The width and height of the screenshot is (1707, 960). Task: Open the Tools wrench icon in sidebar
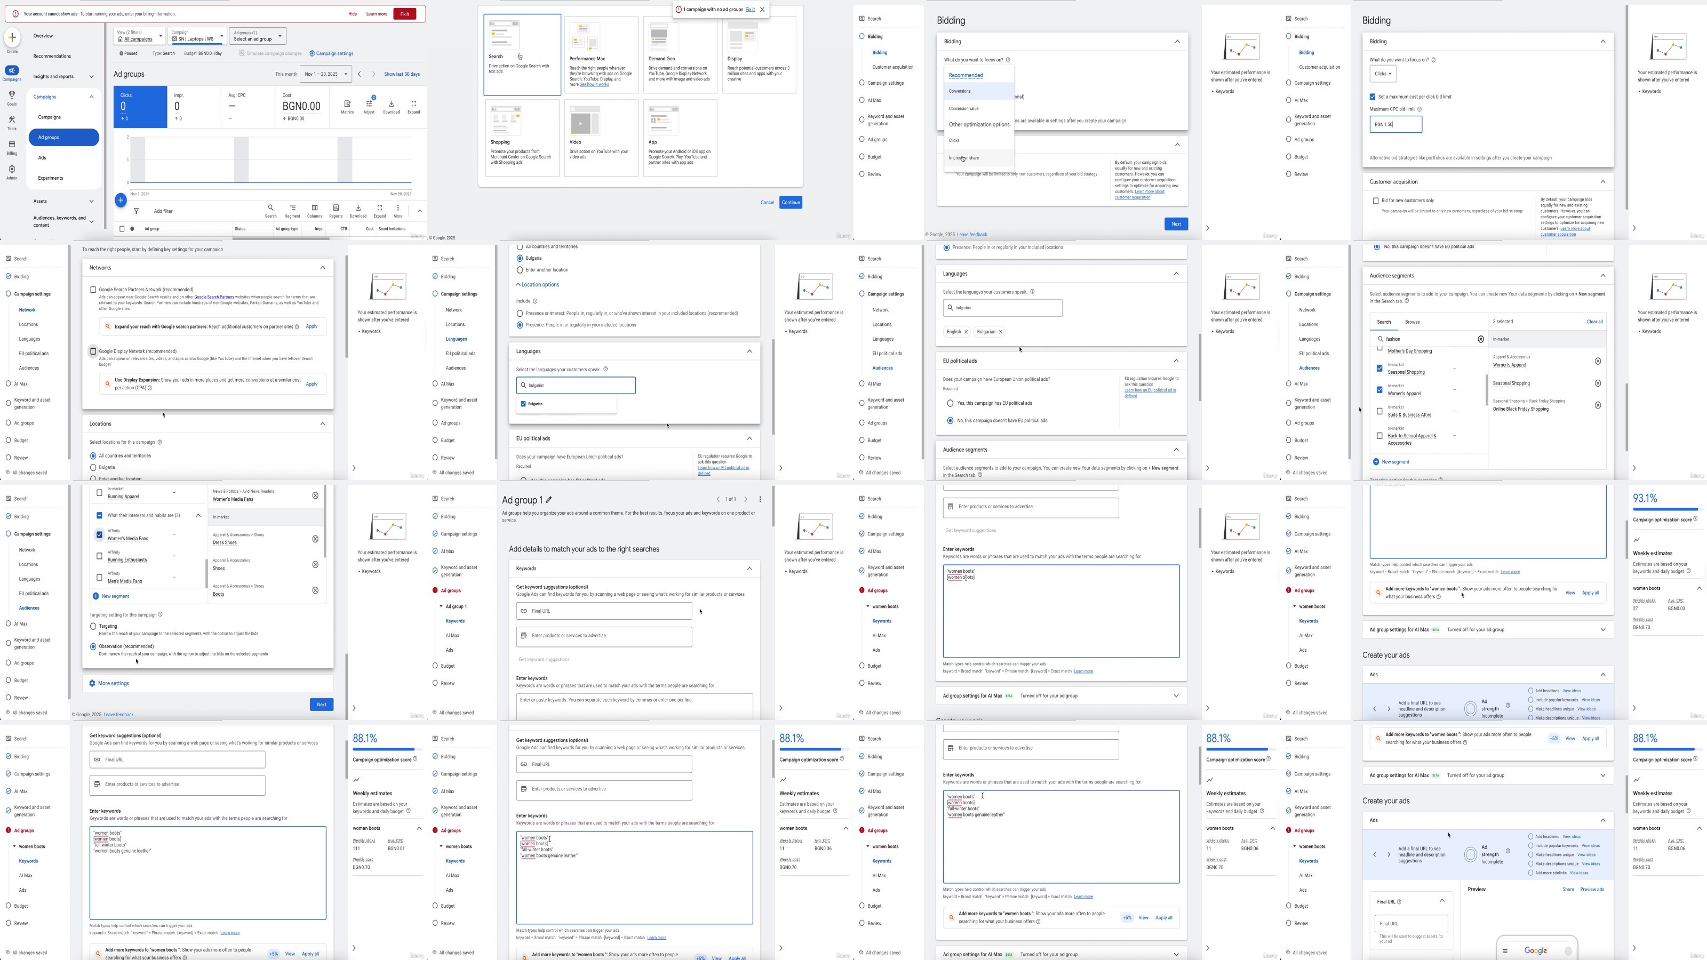click(x=12, y=120)
